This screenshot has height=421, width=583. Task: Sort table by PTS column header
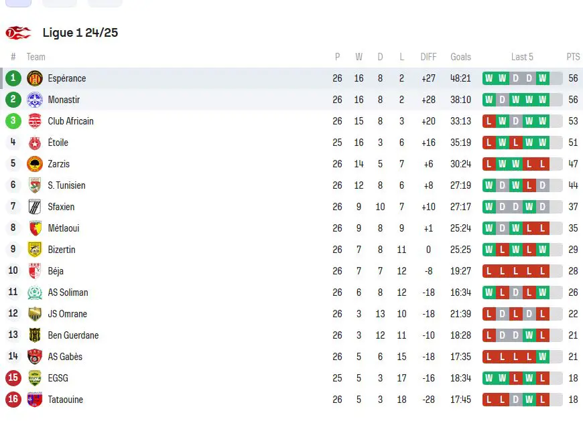pyautogui.click(x=573, y=57)
